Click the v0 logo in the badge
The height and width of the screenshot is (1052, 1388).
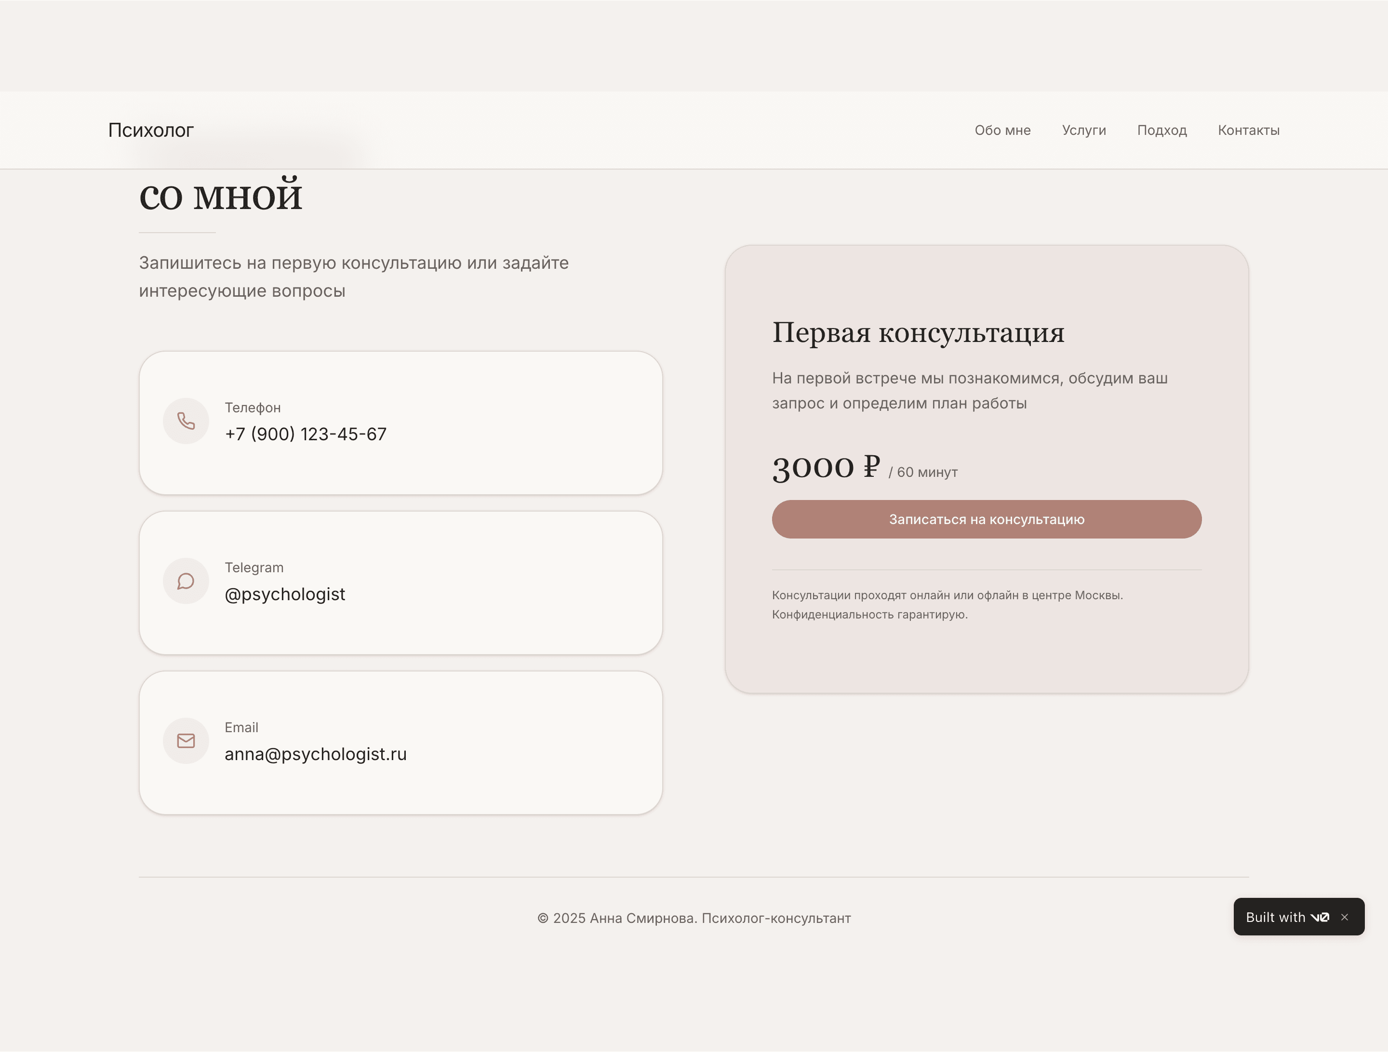[x=1320, y=917]
